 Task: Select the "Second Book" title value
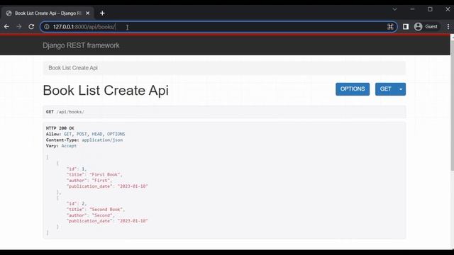click(x=106, y=210)
